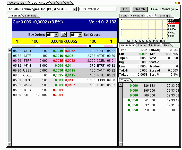Screen dimensions: 182x150
Task: Click the red 0,0058 chart price marker
Action: (x=174, y=23)
